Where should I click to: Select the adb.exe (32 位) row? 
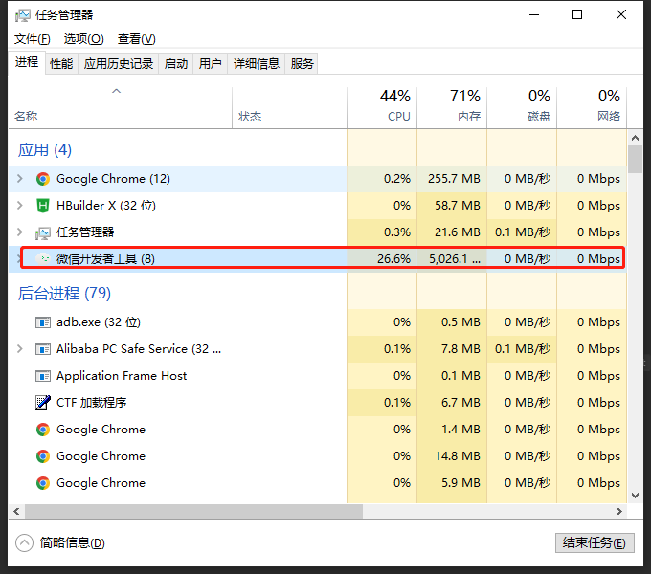[318, 322]
